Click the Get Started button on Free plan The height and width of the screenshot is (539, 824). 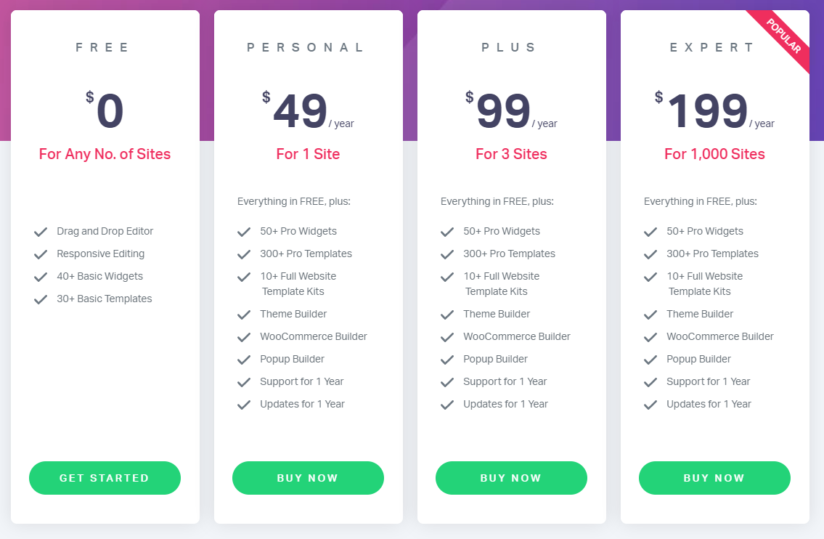105,478
